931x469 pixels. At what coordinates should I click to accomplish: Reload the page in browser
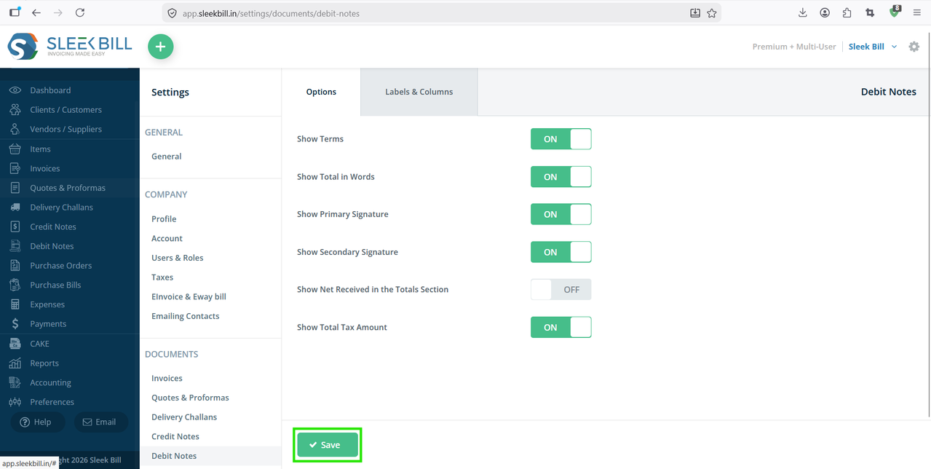[x=80, y=13]
